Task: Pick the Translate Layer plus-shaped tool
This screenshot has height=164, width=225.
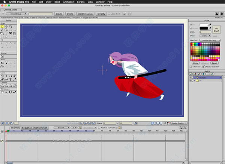Action: tap(6, 76)
